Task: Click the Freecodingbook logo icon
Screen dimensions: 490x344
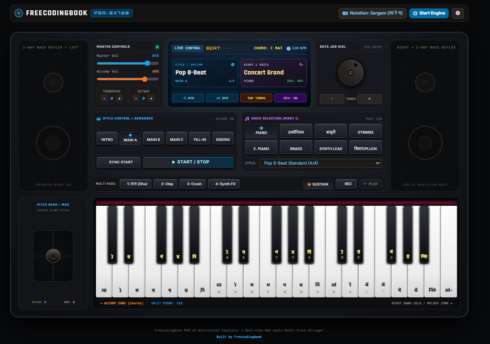Action: pos(19,13)
